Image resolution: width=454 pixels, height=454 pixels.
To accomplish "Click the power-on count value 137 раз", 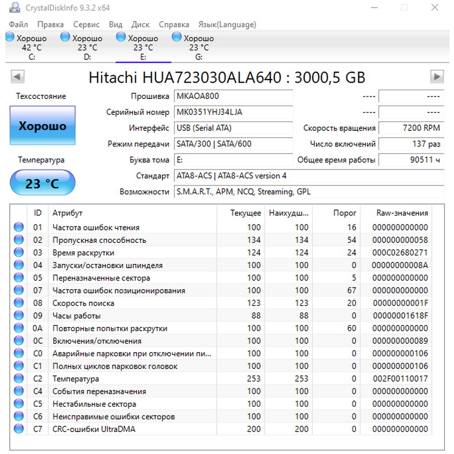I will click(411, 144).
